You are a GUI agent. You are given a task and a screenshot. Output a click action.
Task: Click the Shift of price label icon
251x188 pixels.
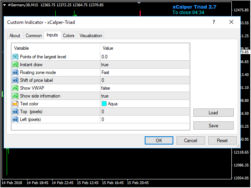(15, 80)
